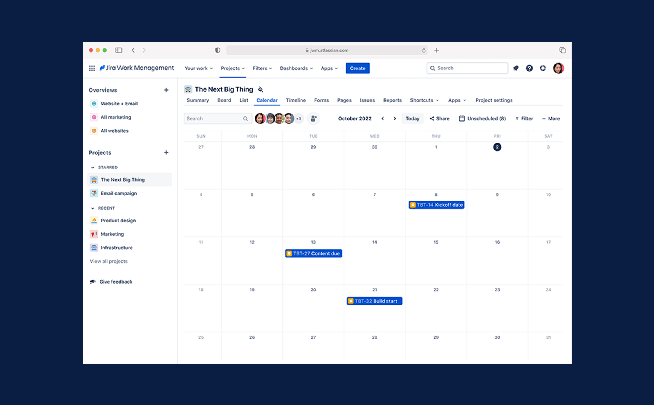Open the Product design project
The height and width of the screenshot is (405, 654).
[130, 220]
